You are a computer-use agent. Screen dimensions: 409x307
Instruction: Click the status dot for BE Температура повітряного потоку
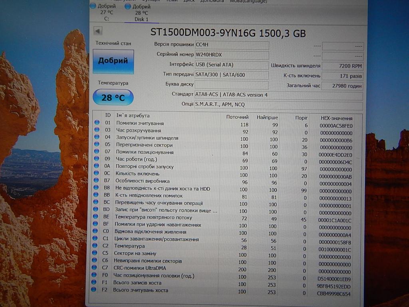[95, 216]
